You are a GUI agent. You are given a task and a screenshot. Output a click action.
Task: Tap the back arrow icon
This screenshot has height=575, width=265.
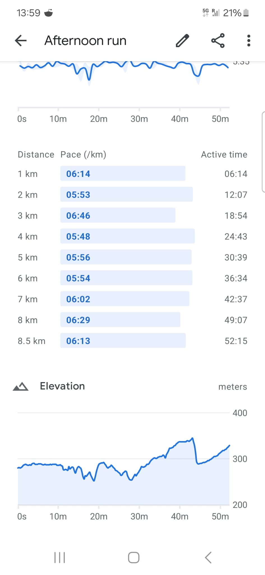click(21, 41)
